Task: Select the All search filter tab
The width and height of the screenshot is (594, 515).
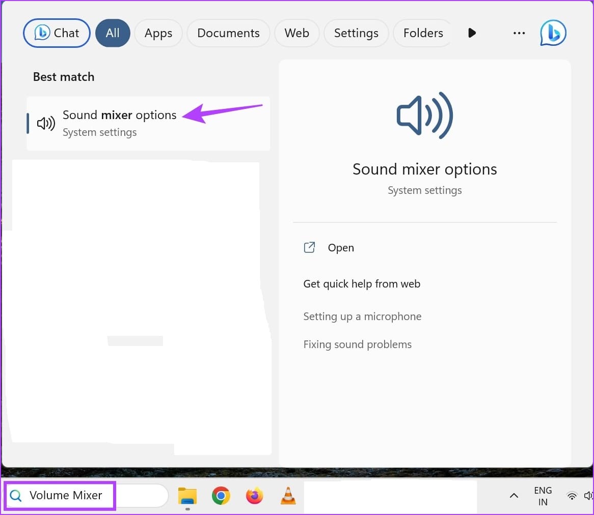Action: [113, 33]
